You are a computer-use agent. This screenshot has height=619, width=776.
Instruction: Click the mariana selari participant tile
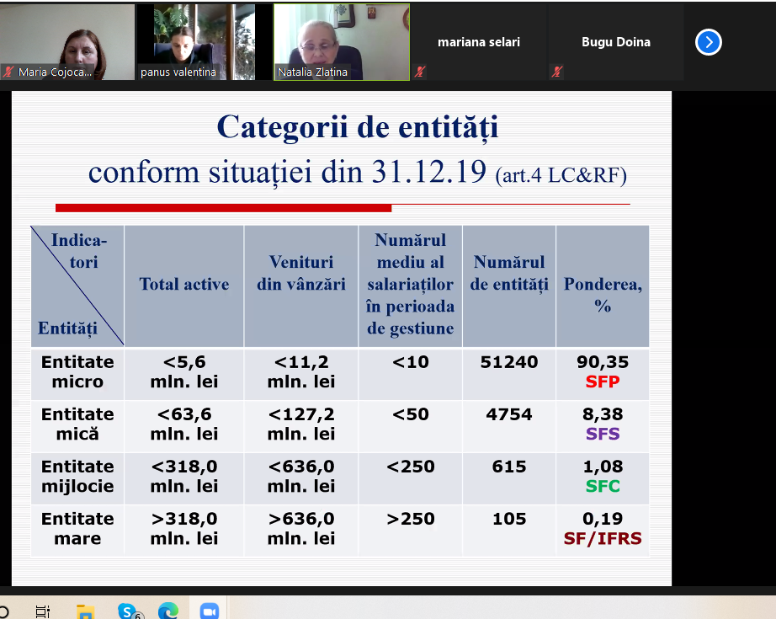(478, 41)
